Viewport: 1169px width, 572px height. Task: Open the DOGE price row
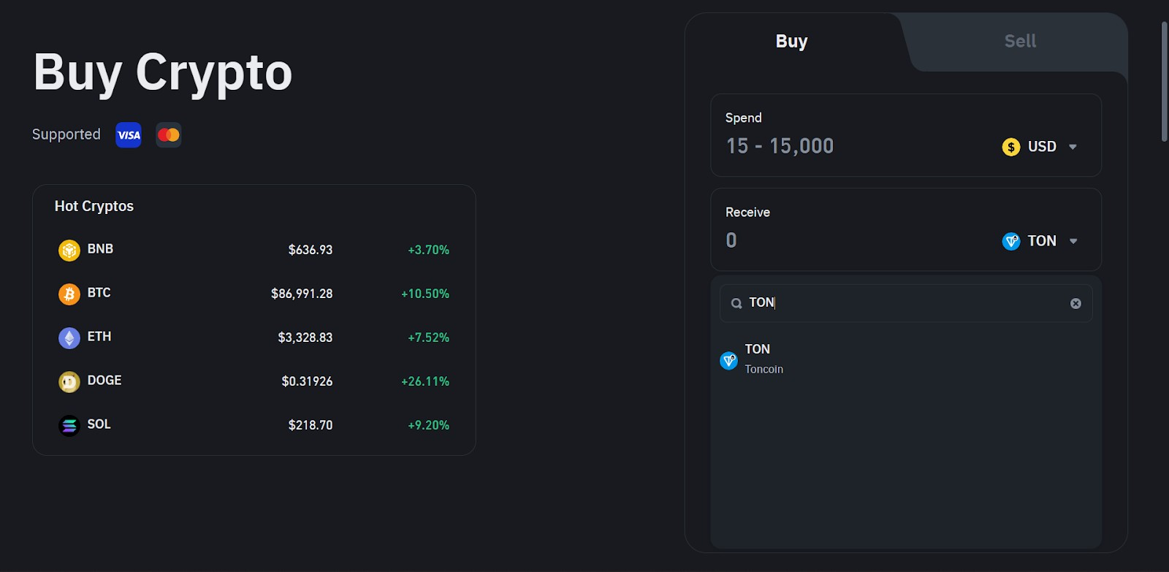pyautogui.click(x=254, y=381)
